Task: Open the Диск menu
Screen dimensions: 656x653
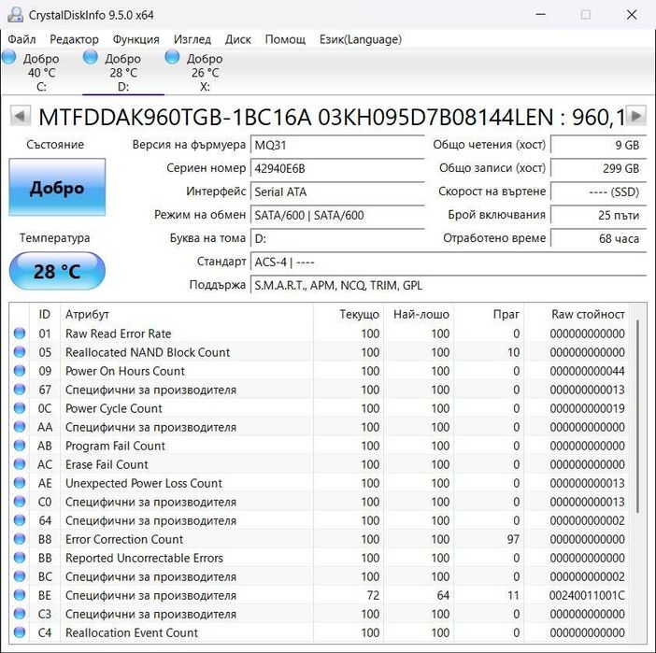Action: [x=237, y=39]
